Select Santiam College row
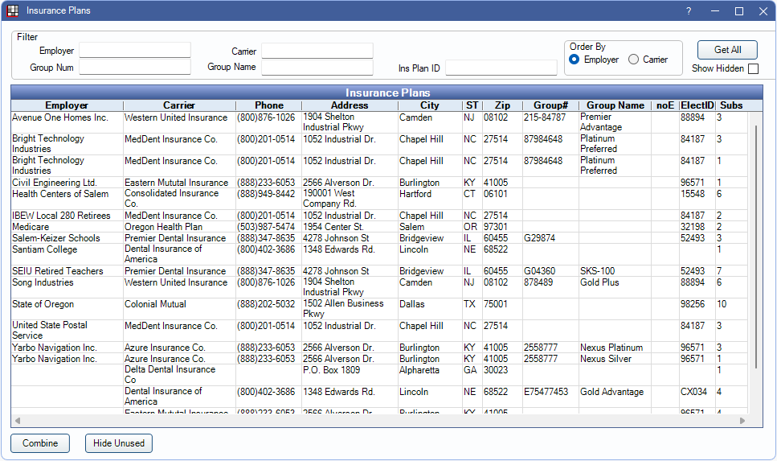Image resolution: width=777 pixels, height=461 pixels. tap(379, 254)
